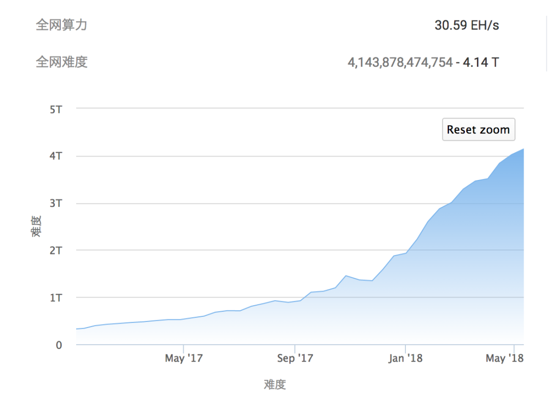Click the Jan '18 x-axis tick label
The height and width of the screenshot is (398, 548).
406,358
